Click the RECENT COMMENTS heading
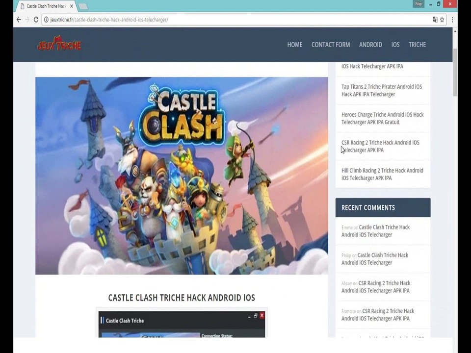The width and height of the screenshot is (471, 353). click(368, 208)
